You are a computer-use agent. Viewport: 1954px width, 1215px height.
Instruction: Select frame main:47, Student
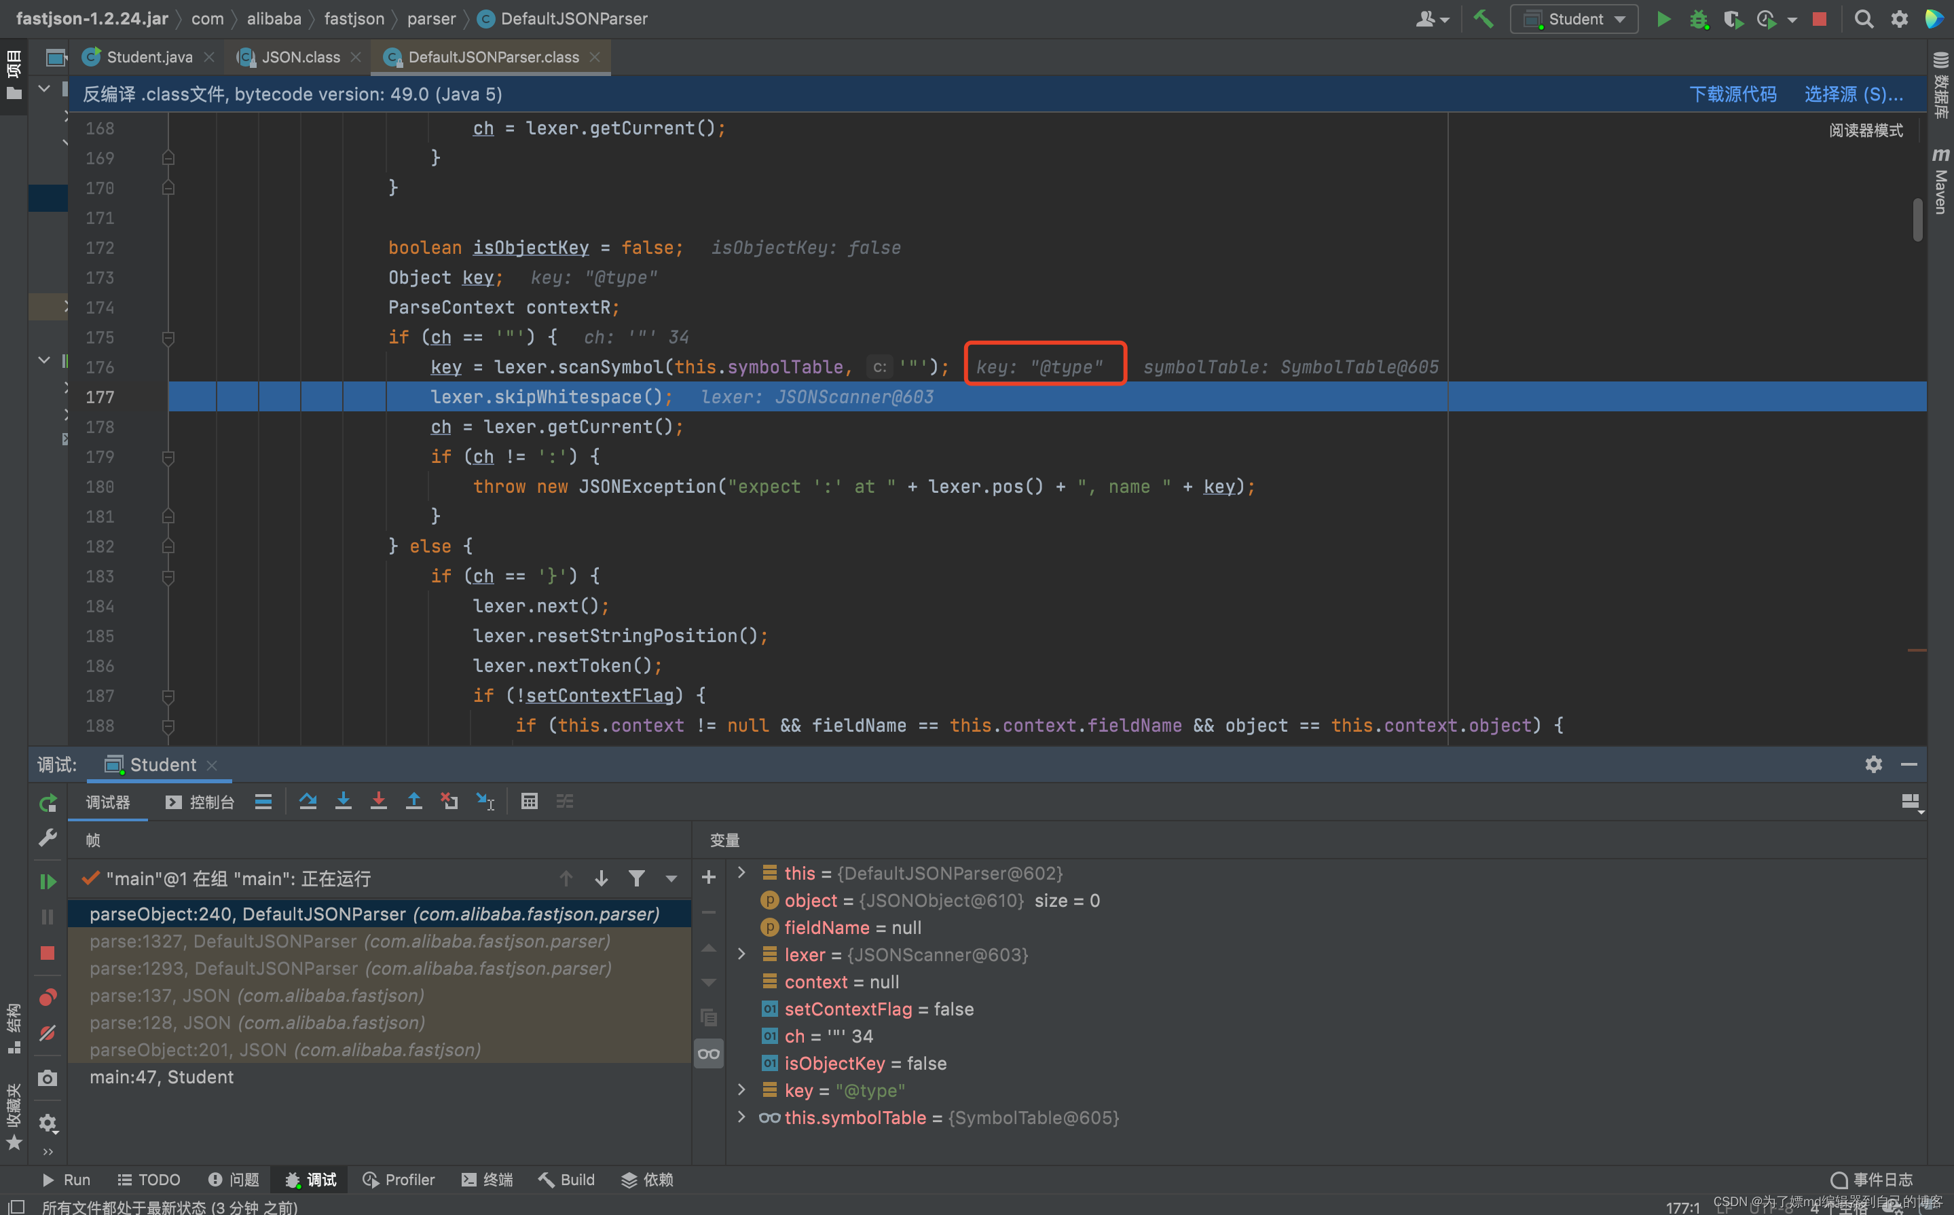[x=380, y=1077]
